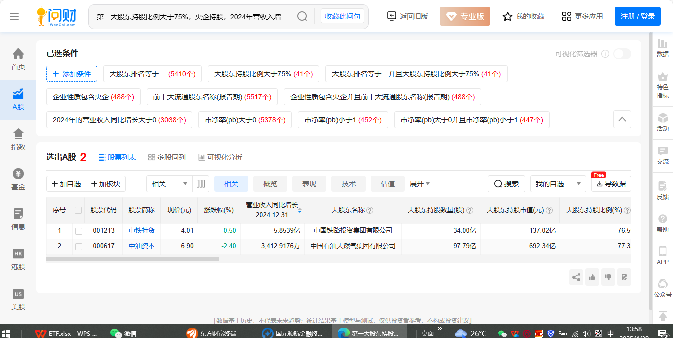Image resolution: width=673 pixels, height=338 pixels.
Task: Check the box for 中油资本 row
Action: click(x=78, y=246)
